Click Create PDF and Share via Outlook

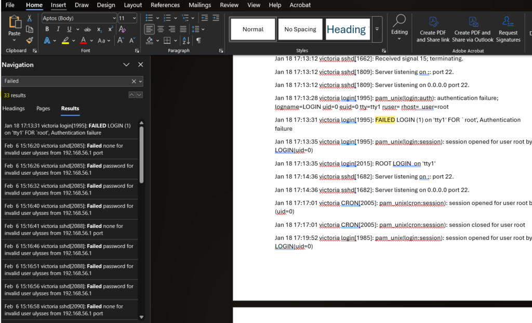pos(473,29)
